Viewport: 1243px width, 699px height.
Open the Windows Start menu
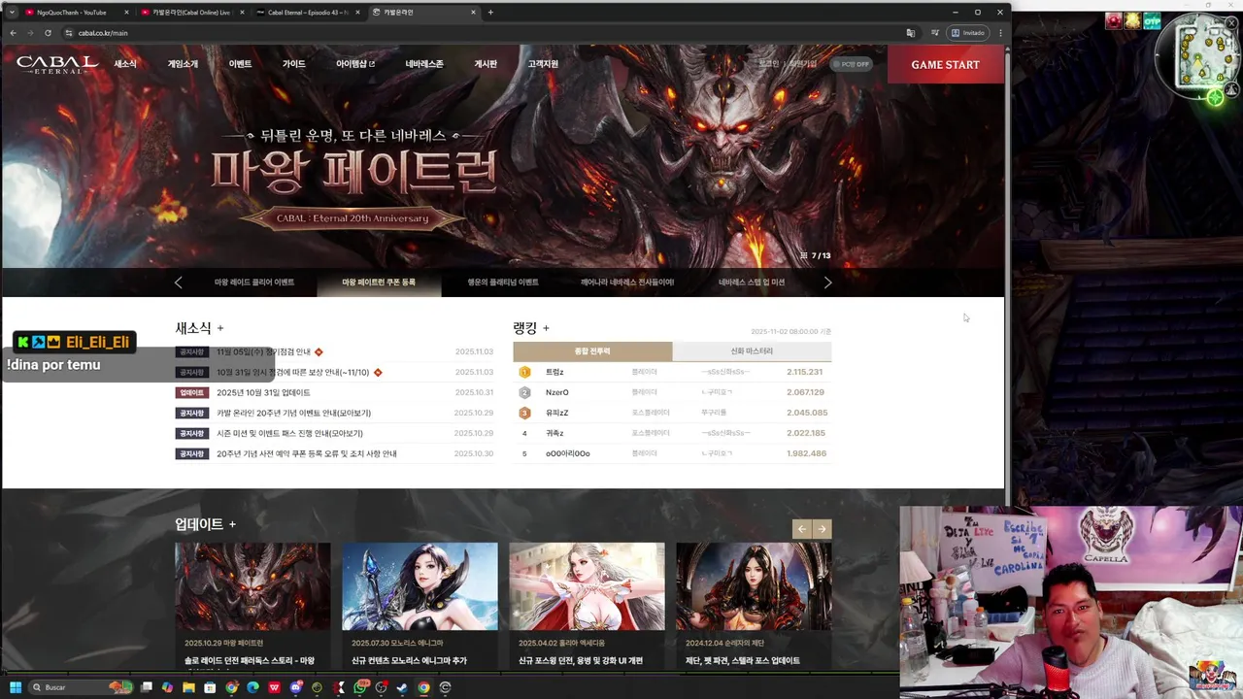[x=15, y=687]
